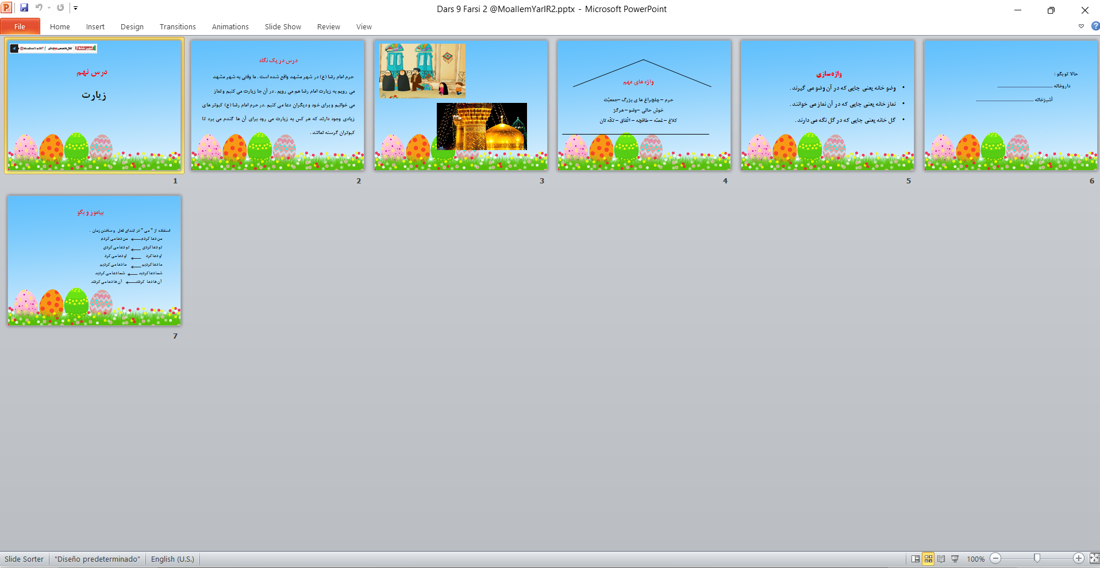Select slide 4 thumbnail with roof outline
This screenshot has width=1100, height=568.
644,105
